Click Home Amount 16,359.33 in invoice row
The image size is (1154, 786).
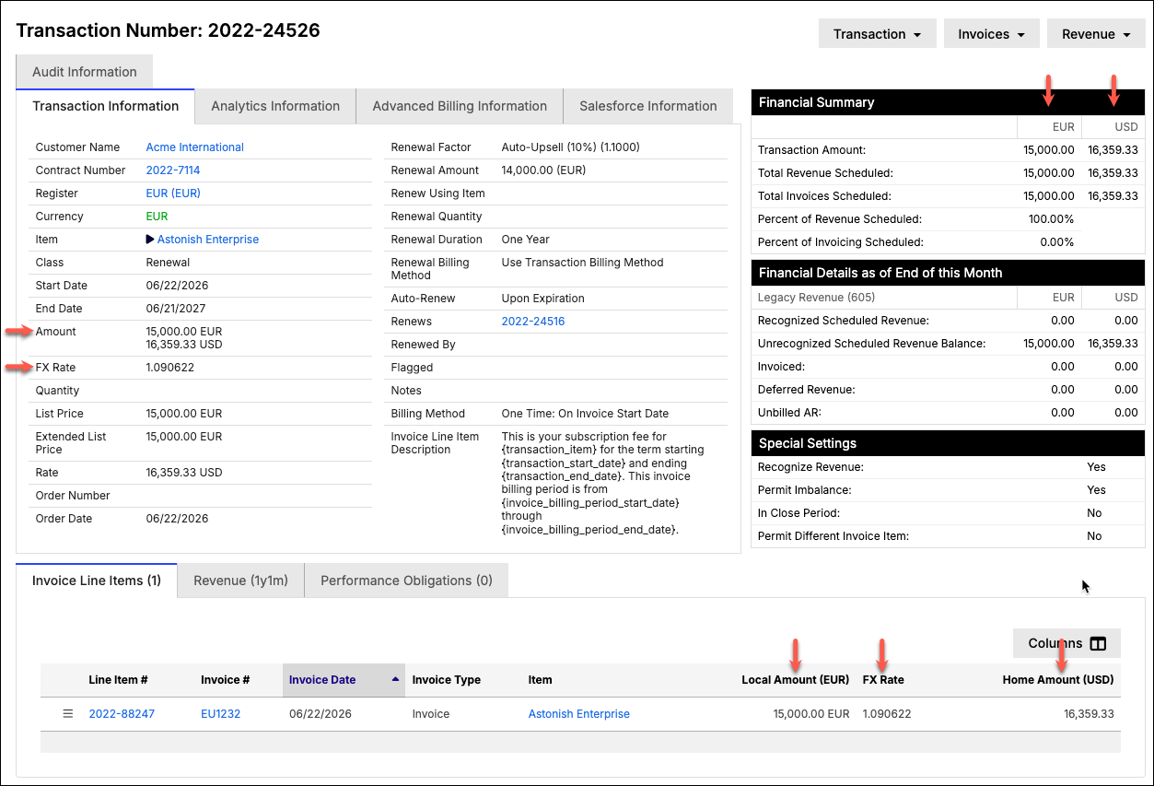click(1089, 714)
